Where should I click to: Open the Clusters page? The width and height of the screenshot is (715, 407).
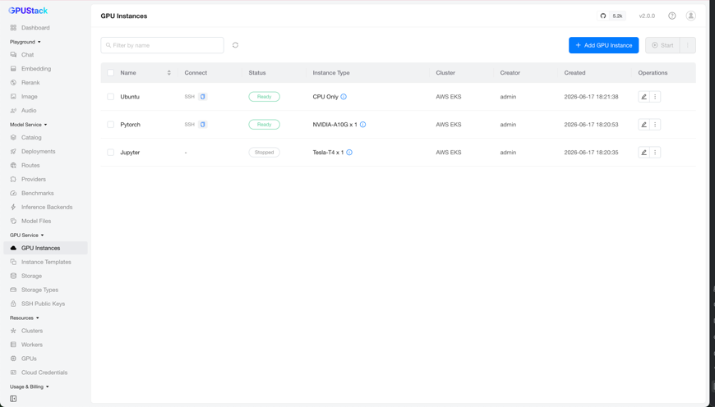pos(45,331)
